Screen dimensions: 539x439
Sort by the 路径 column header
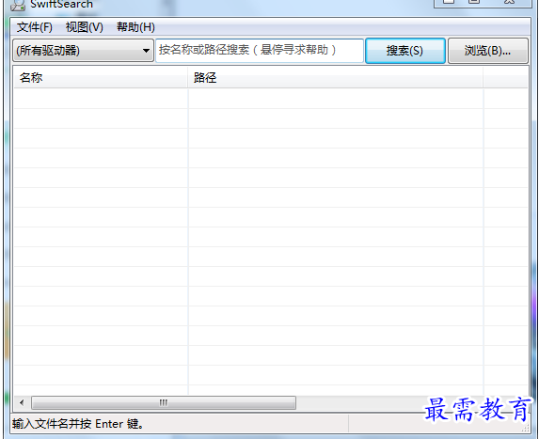point(336,78)
